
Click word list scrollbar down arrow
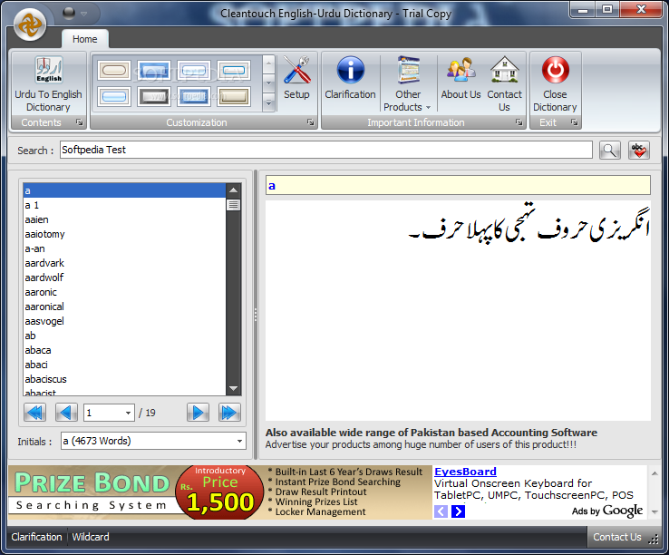click(x=233, y=388)
